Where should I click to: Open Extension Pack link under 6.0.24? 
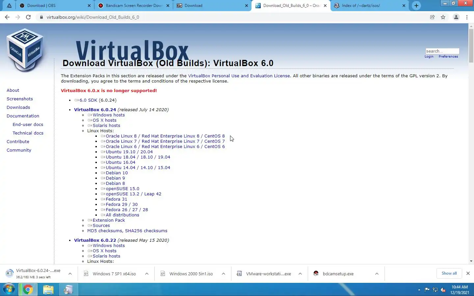pos(109,220)
